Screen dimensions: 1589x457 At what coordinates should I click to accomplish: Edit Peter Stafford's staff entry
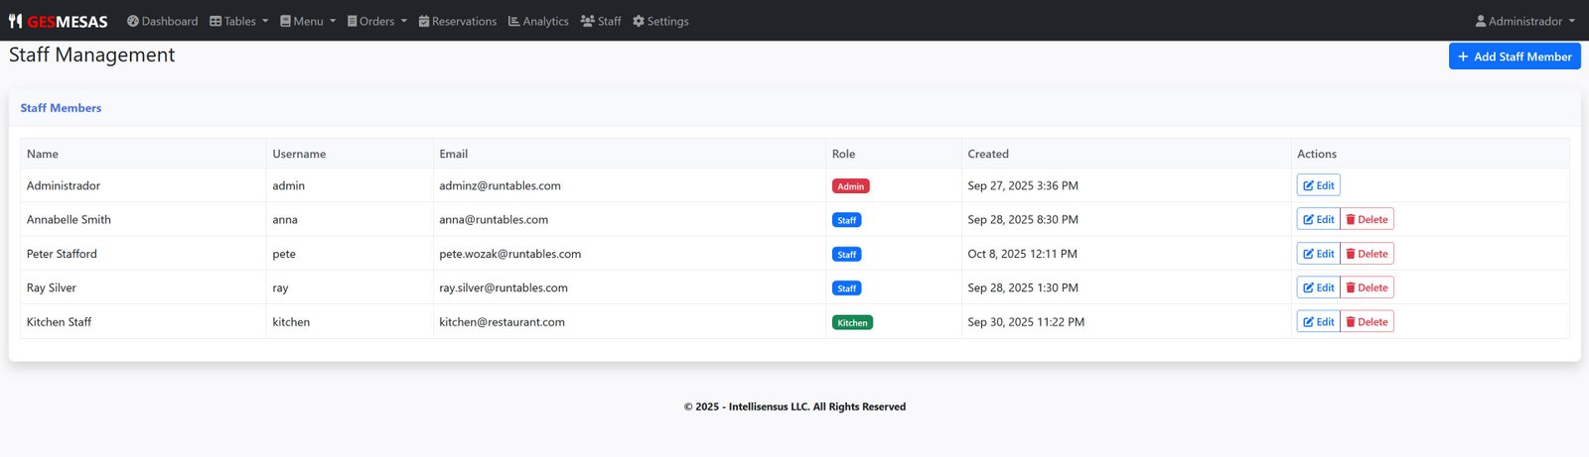coord(1318,254)
